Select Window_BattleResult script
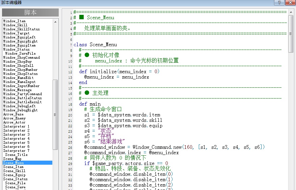Image resolution: width=296 pixels, height=190 pixels. click(x=23, y=102)
